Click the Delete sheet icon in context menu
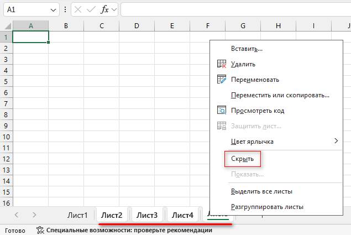 (x=222, y=64)
